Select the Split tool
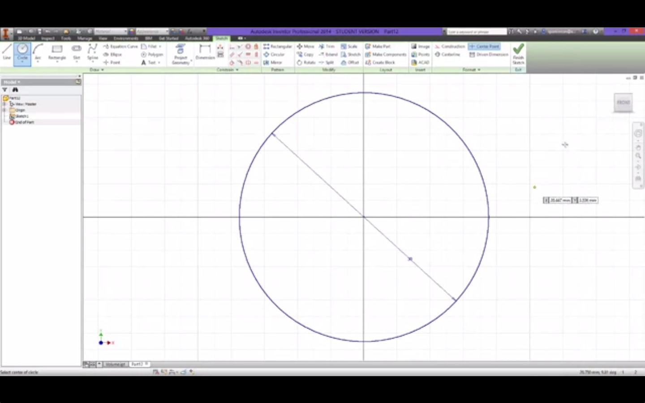The height and width of the screenshot is (403, 645). [327, 63]
